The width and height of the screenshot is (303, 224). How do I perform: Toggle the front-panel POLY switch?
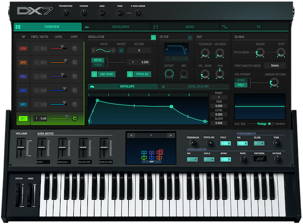(x=226, y=143)
